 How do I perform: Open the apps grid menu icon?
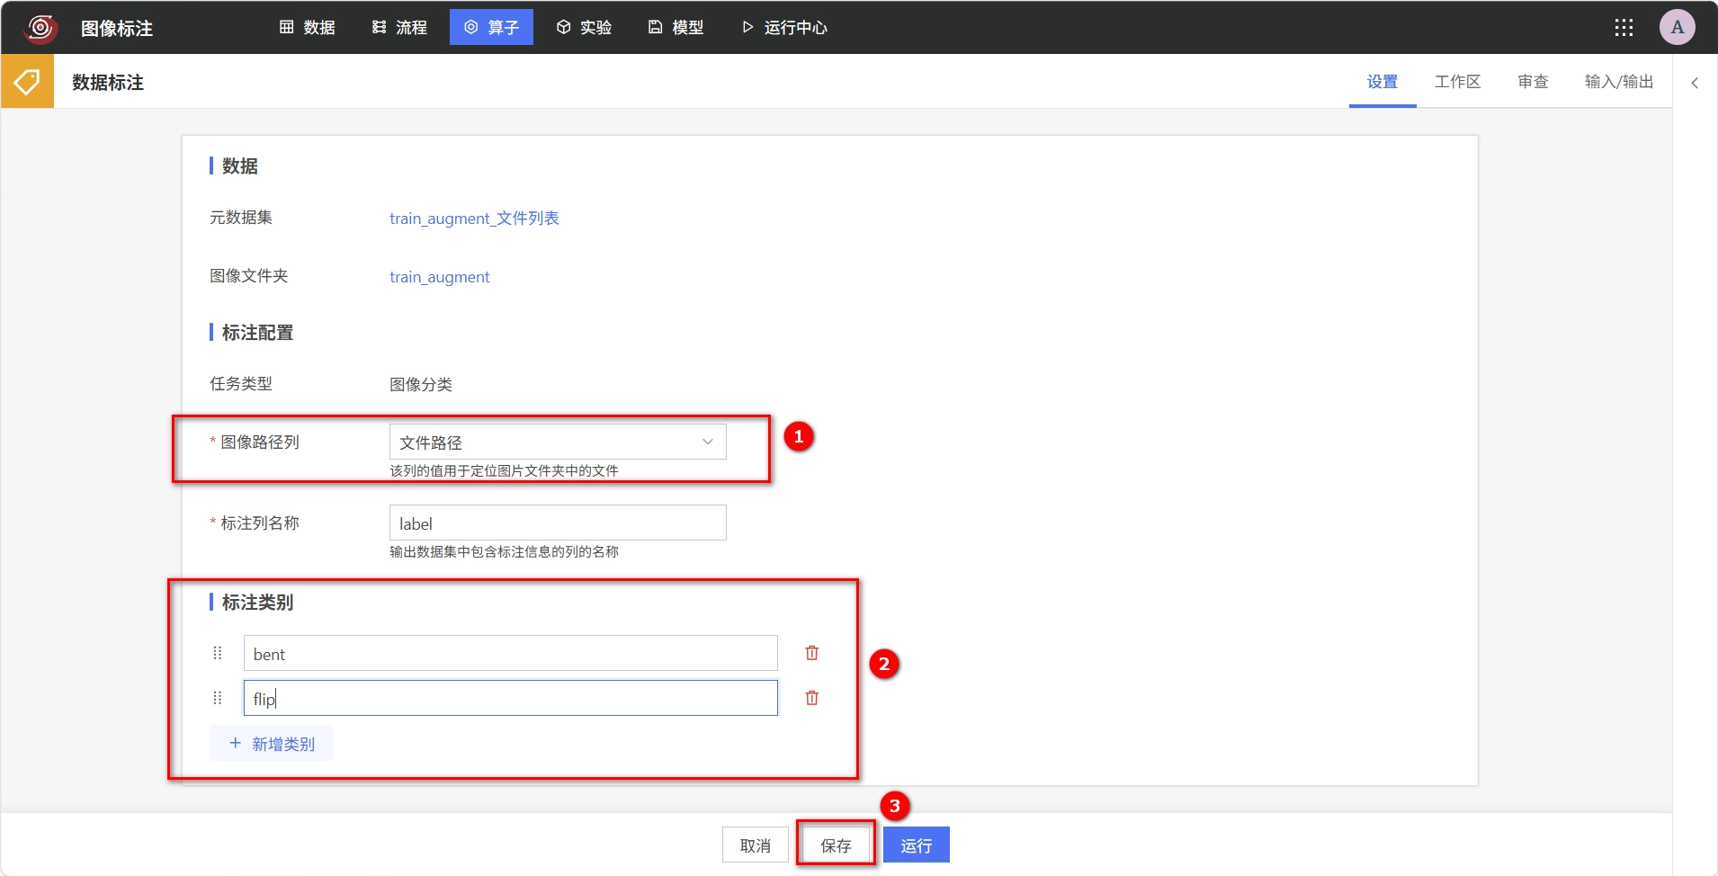pyautogui.click(x=1624, y=28)
